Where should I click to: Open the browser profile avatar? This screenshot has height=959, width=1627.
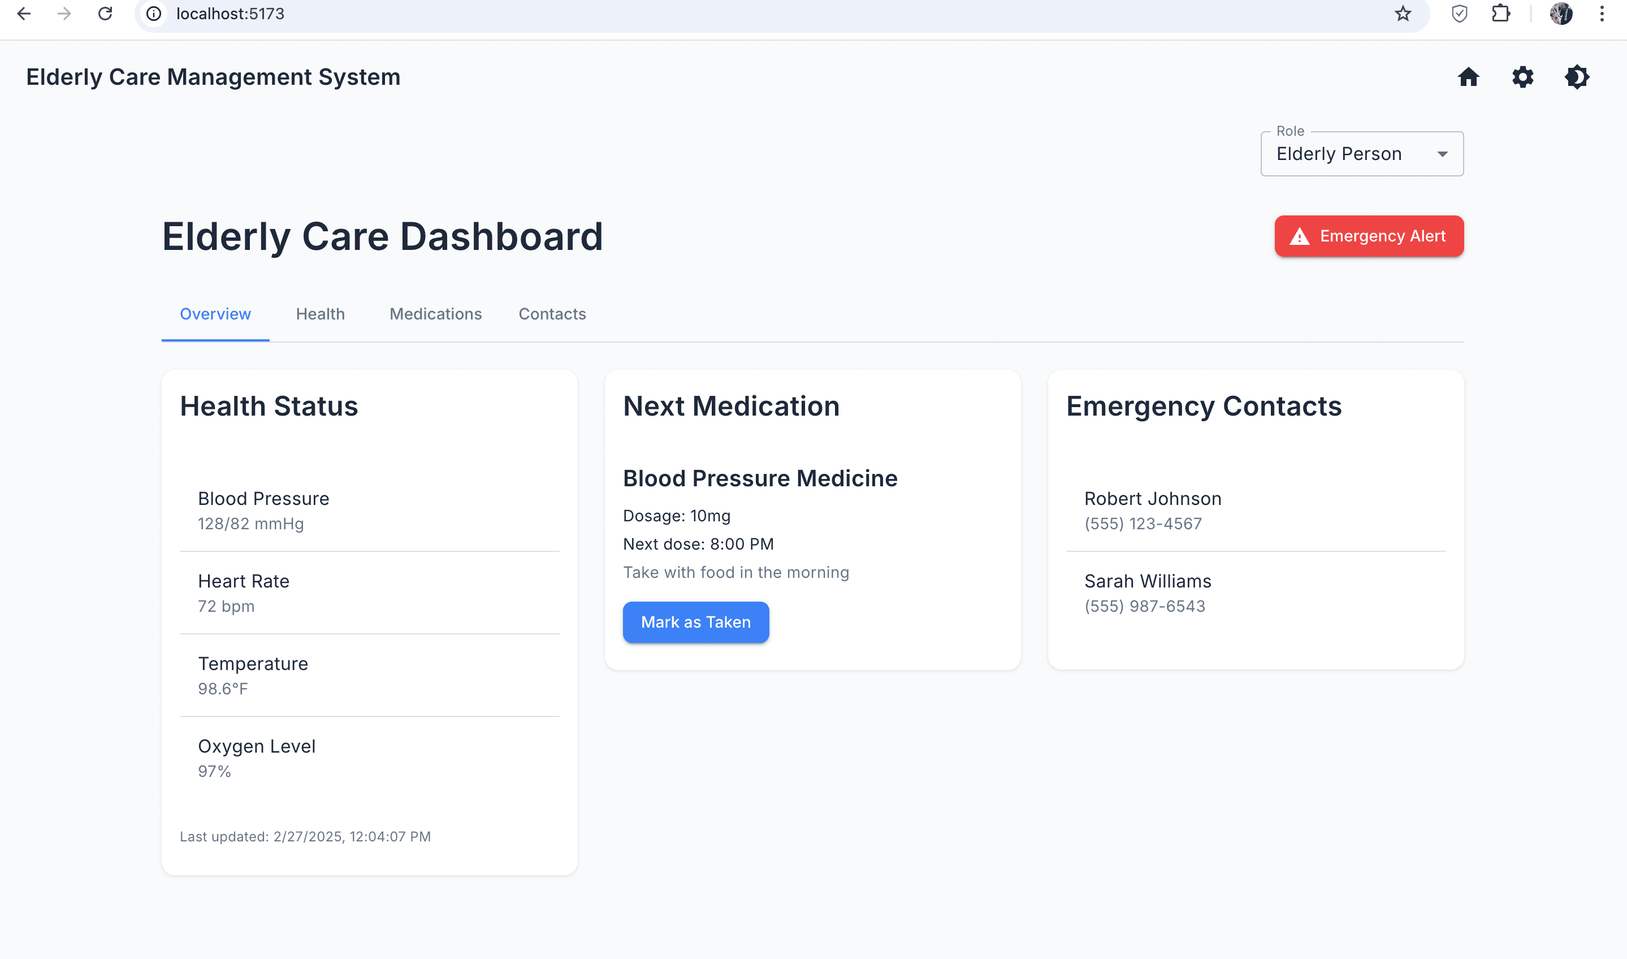pos(1560,14)
